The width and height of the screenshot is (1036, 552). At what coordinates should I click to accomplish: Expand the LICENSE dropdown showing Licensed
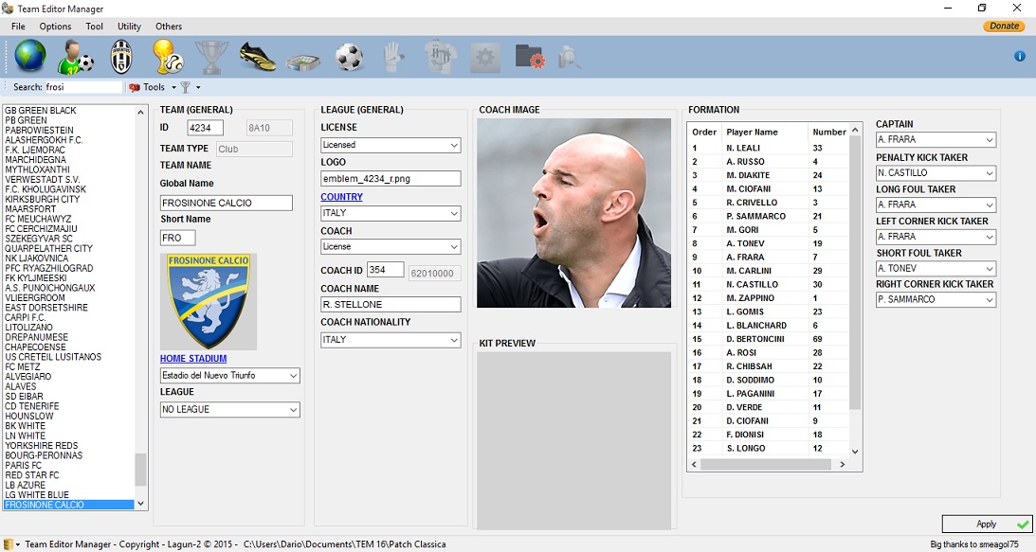point(391,145)
